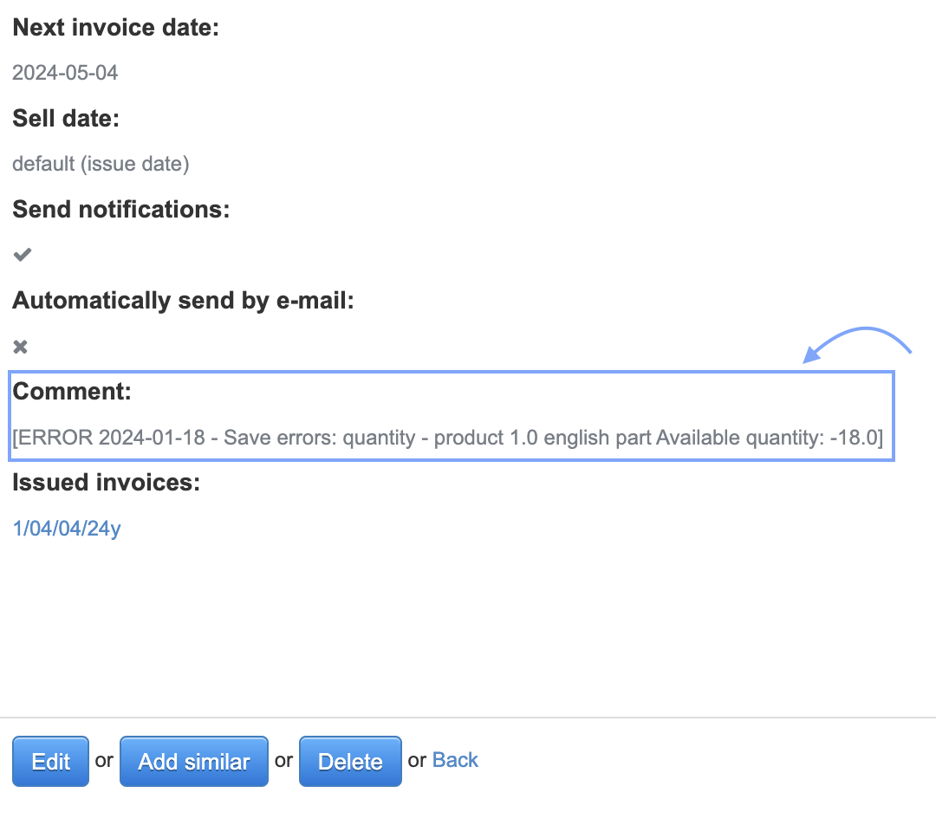This screenshot has height=825, width=936.
Task: Open issued invoice 1/04/04/24y
Action: click(x=67, y=529)
